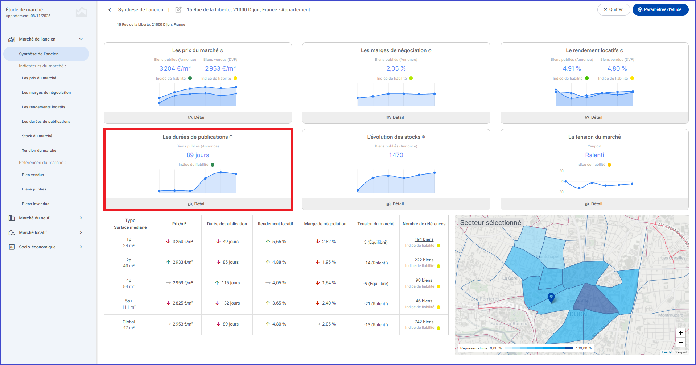Open the 194 biens references link
Image resolution: width=696 pixels, height=365 pixels.
(x=424, y=239)
